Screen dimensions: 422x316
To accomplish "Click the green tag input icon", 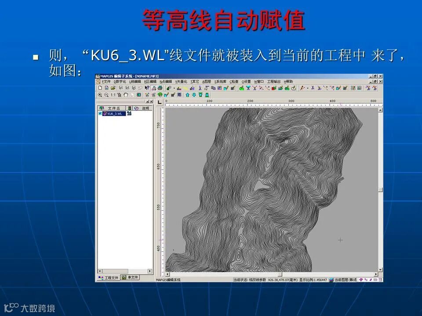I will [x=169, y=88].
